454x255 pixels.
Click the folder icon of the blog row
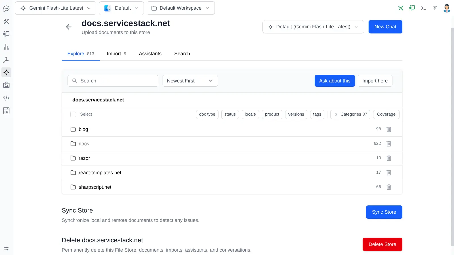point(73,129)
